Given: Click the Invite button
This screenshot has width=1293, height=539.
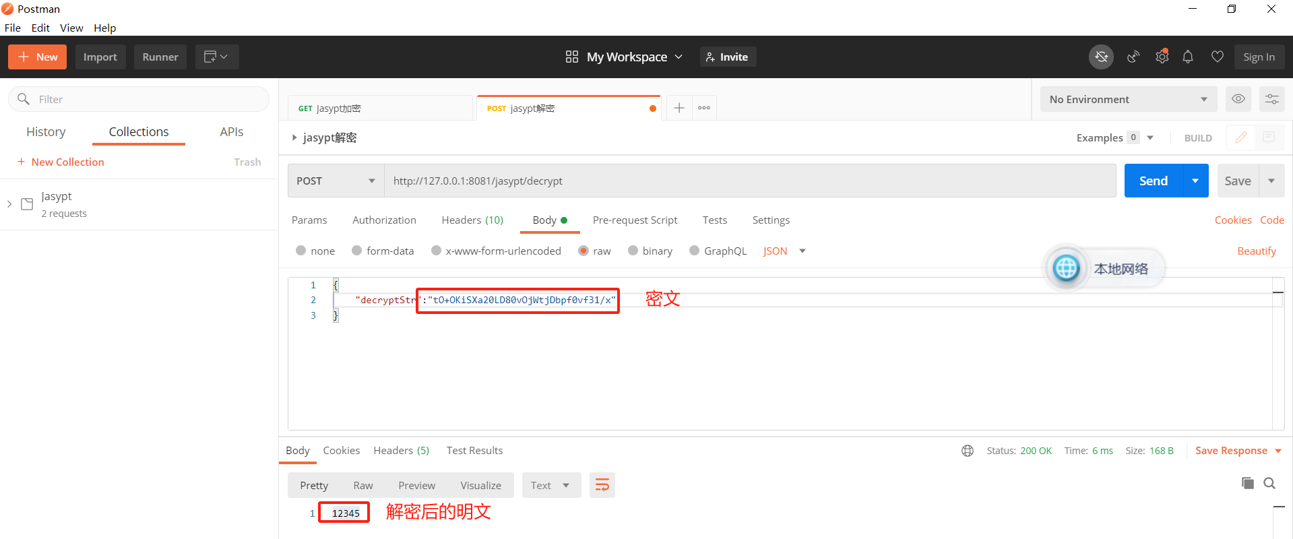Looking at the screenshot, I should click(728, 57).
